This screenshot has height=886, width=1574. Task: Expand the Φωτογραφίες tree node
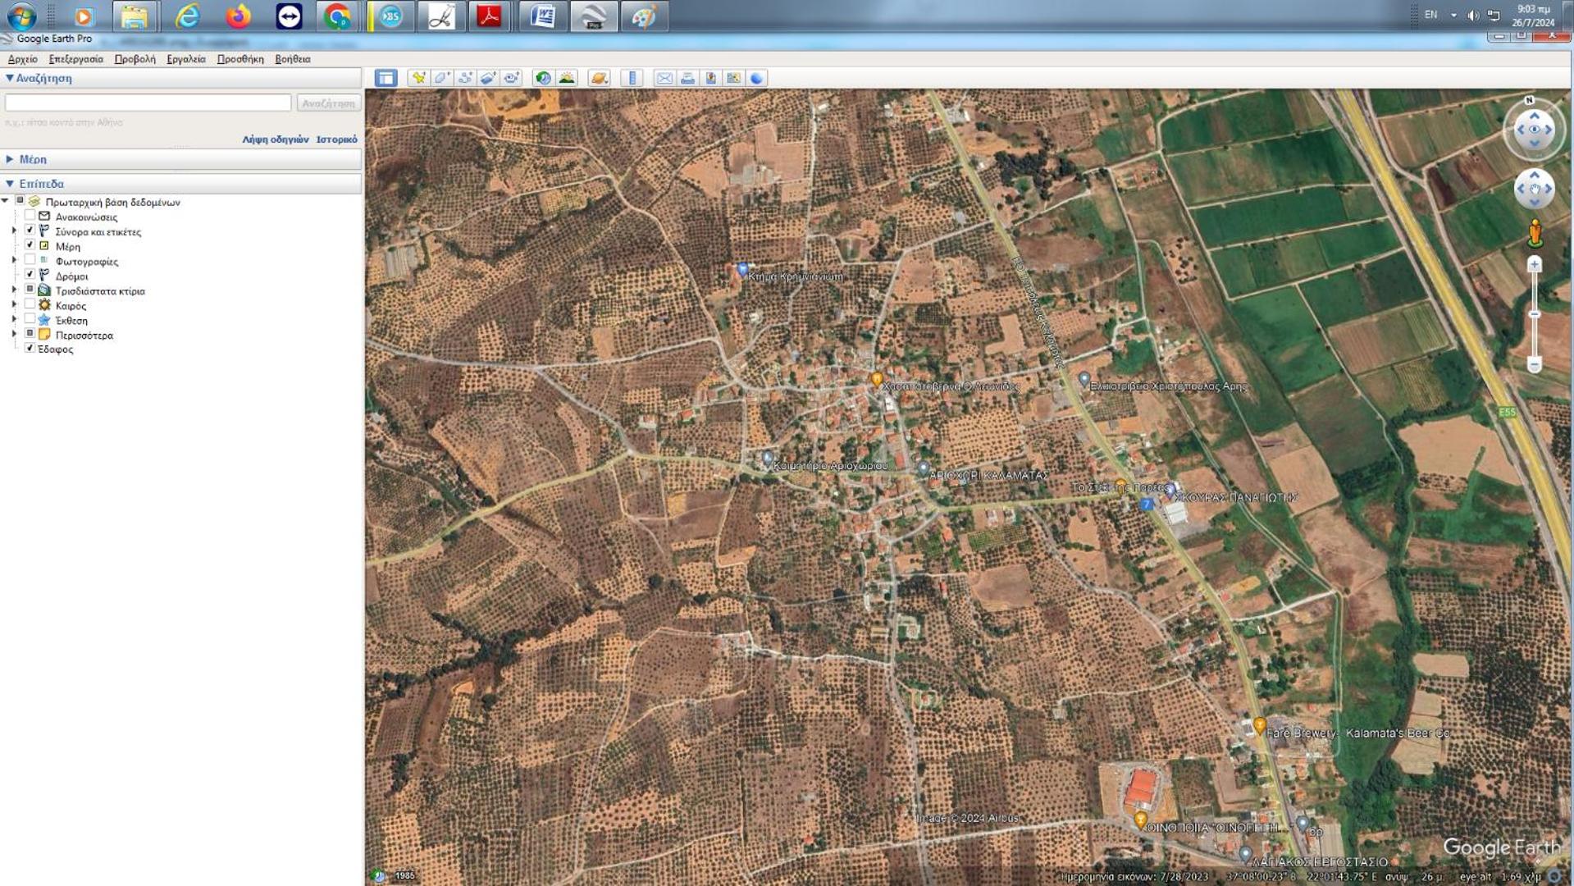(x=14, y=261)
